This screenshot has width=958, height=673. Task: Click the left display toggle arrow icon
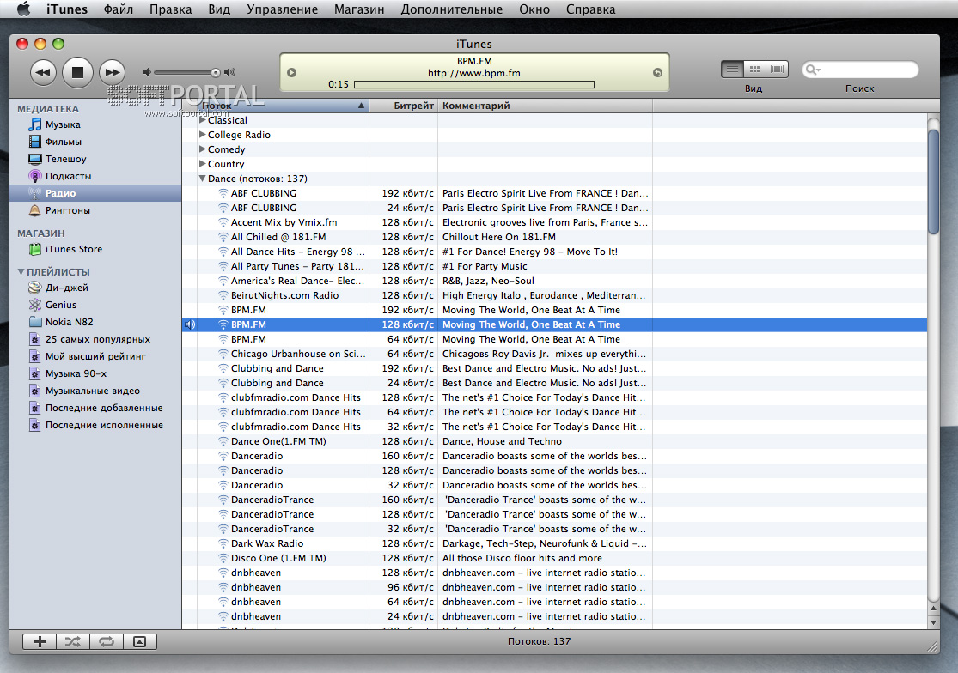pos(291,73)
